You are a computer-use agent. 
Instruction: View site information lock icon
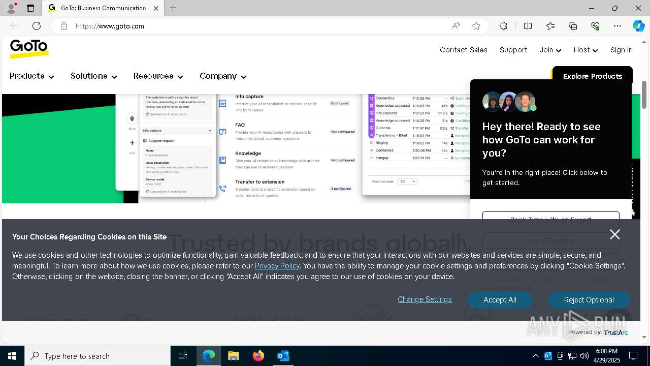[x=64, y=26]
